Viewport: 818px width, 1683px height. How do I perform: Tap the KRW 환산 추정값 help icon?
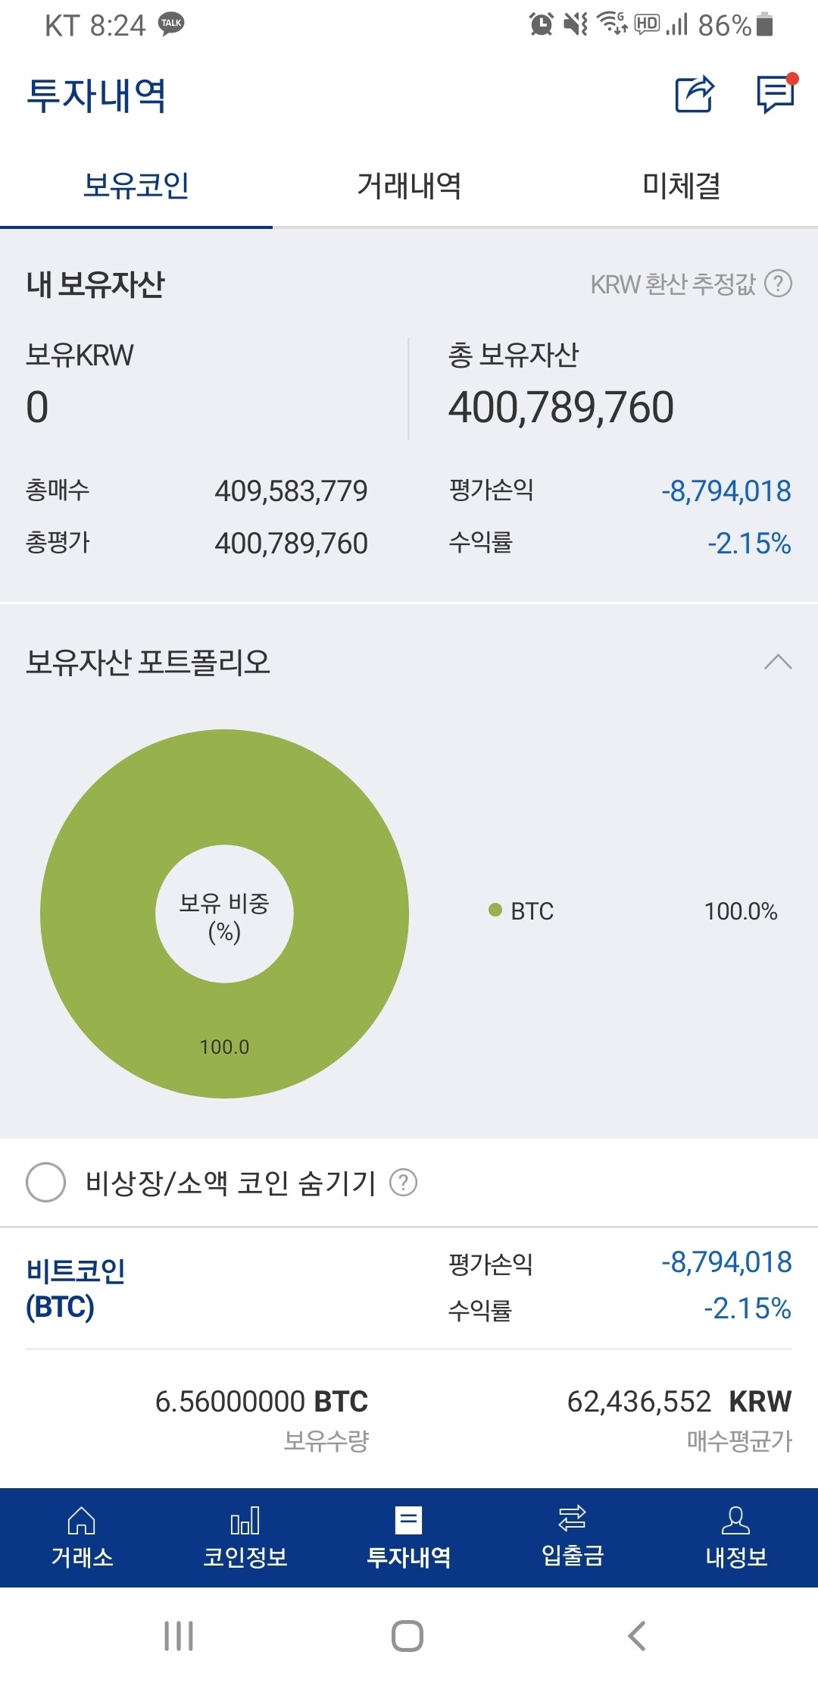pyautogui.click(x=777, y=282)
